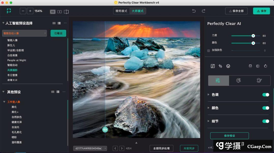Click the undo arrow icon

[x=194, y=11]
